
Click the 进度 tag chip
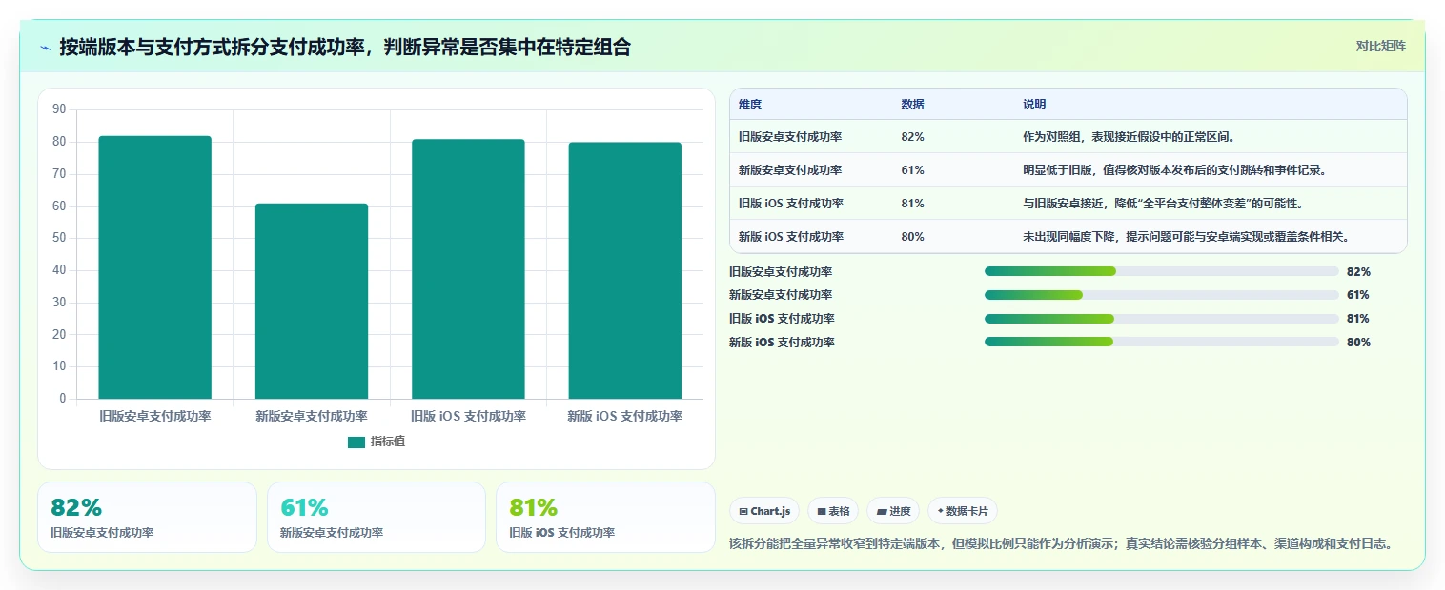[x=893, y=511]
